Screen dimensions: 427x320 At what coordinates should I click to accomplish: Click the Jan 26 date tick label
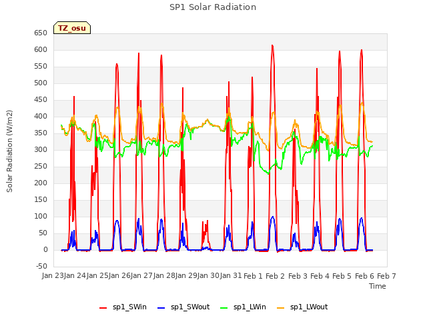(x=119, y=276)
